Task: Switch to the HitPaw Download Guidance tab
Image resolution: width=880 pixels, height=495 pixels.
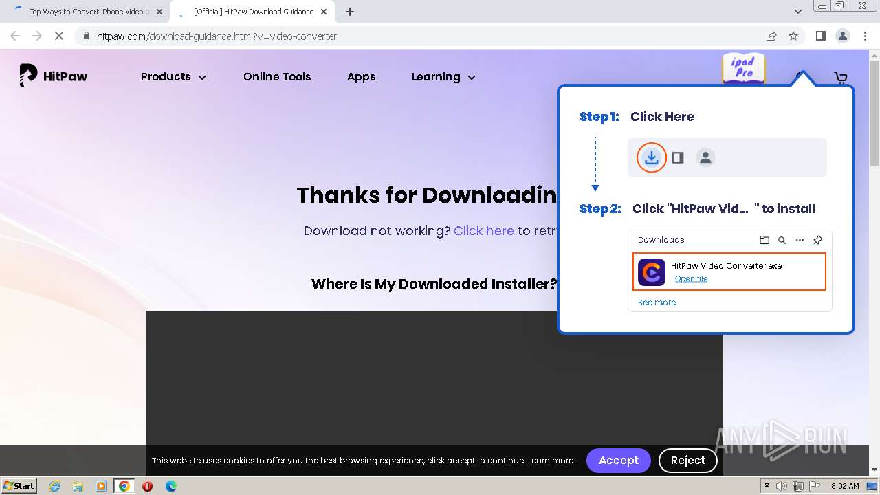Action: 251,12
